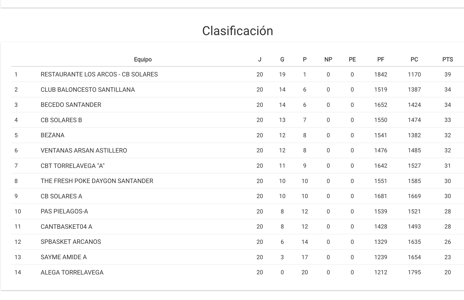Click the Clasificación heading

pos(237,31)
